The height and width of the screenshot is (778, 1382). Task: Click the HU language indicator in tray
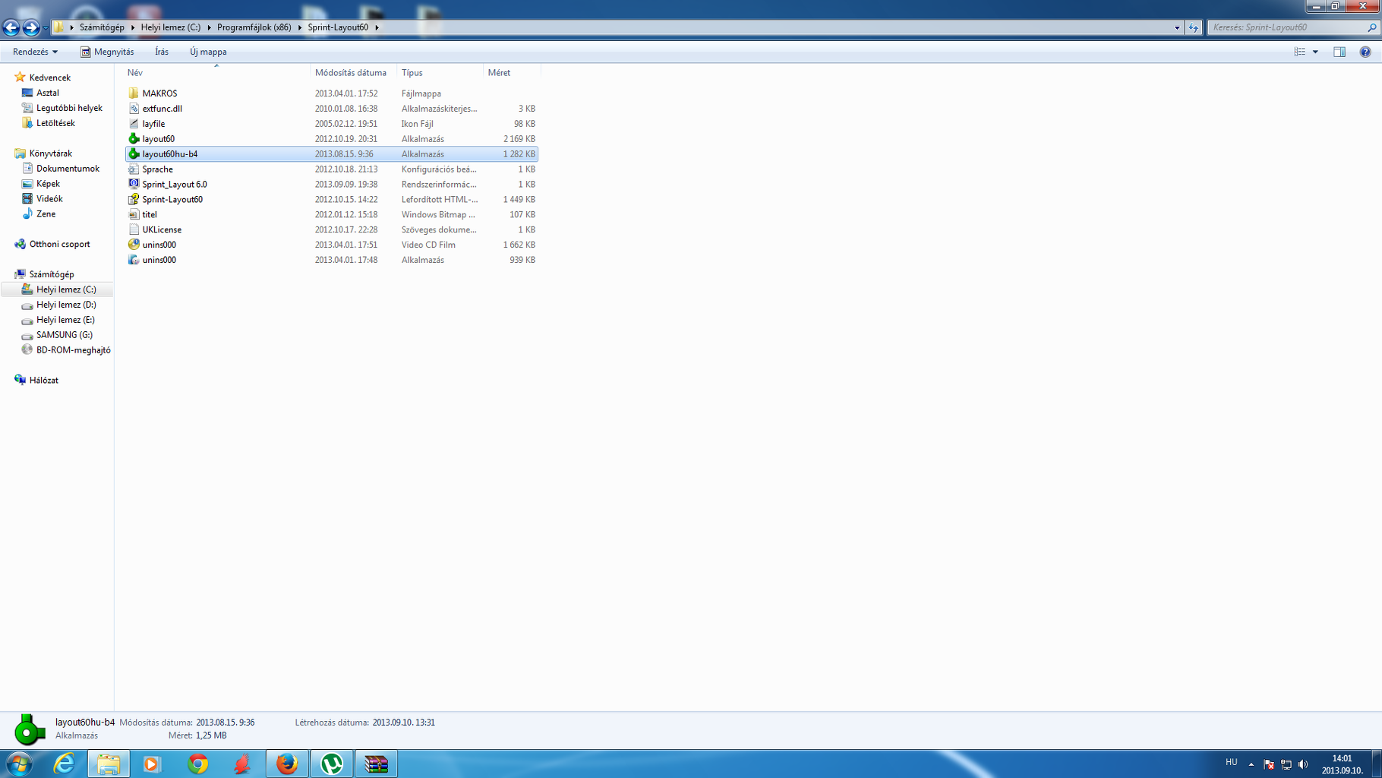pos(1232,762)
